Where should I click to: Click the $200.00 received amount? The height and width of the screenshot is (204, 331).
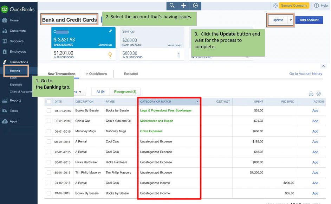[x=289, y=183]
